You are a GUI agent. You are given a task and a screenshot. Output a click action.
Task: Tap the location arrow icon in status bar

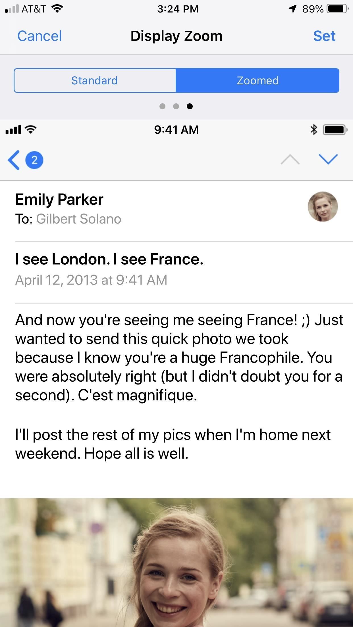click(x=292, y=9)
